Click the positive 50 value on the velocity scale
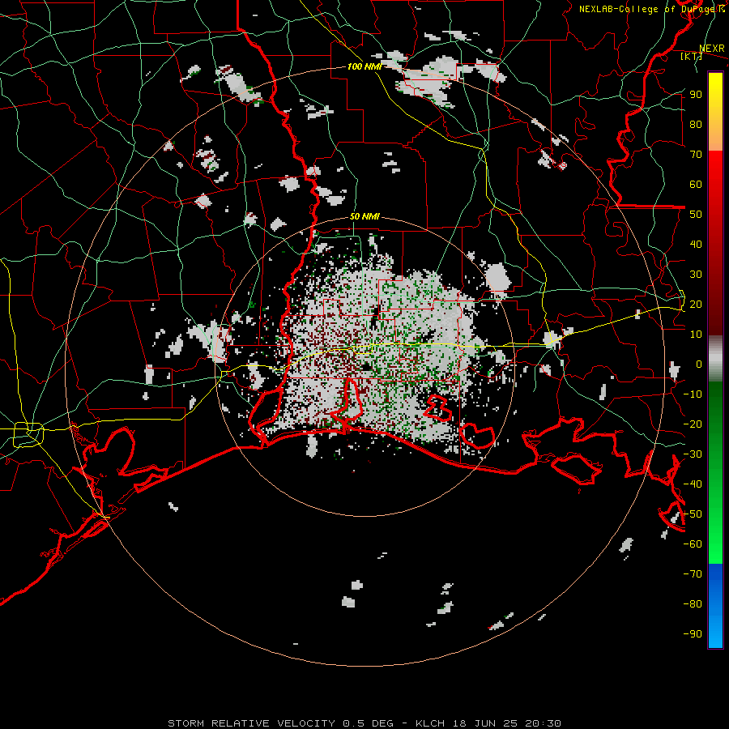This screenshot has height=729, width=729. [696, 215]
